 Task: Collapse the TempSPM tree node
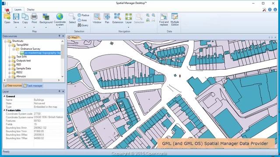[10, 45]
